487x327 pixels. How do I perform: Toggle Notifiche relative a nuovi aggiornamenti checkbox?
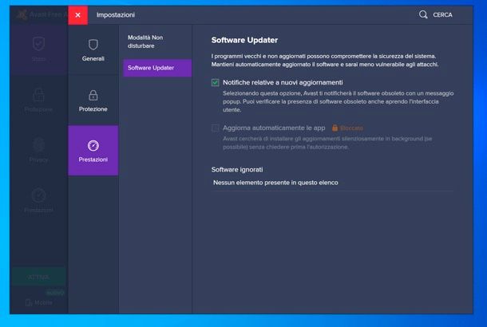tap(216, 82)
